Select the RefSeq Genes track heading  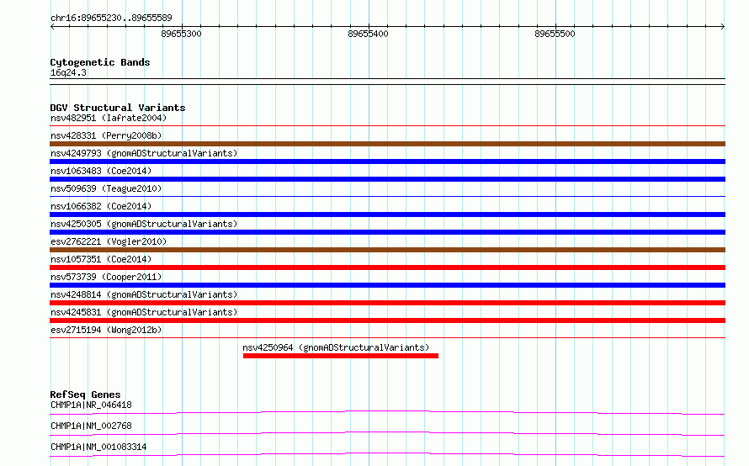tap(85, 395)
